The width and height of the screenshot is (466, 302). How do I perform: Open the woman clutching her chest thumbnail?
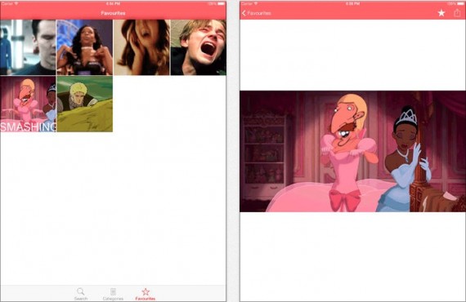[x=85, y=47]
